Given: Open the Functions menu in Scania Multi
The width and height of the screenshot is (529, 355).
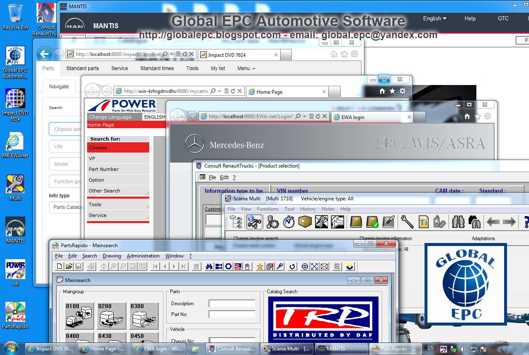Looking at the screenshot, I should click(x=268, y=209).
